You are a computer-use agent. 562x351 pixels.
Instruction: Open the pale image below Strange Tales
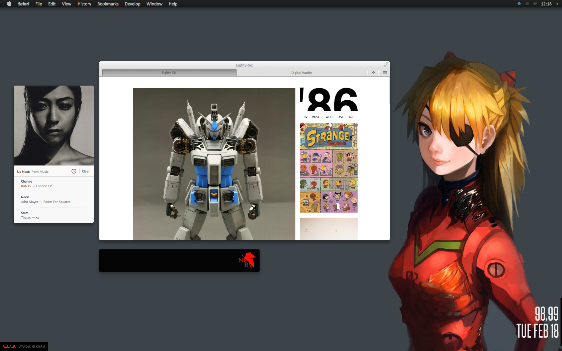[x=329, y=229]
